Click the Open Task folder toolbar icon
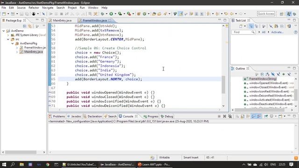Viewport: 299px width, 168px height. click(159, 14)
